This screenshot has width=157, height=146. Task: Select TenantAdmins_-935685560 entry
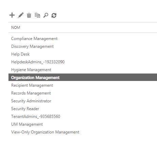coord(83,117)
